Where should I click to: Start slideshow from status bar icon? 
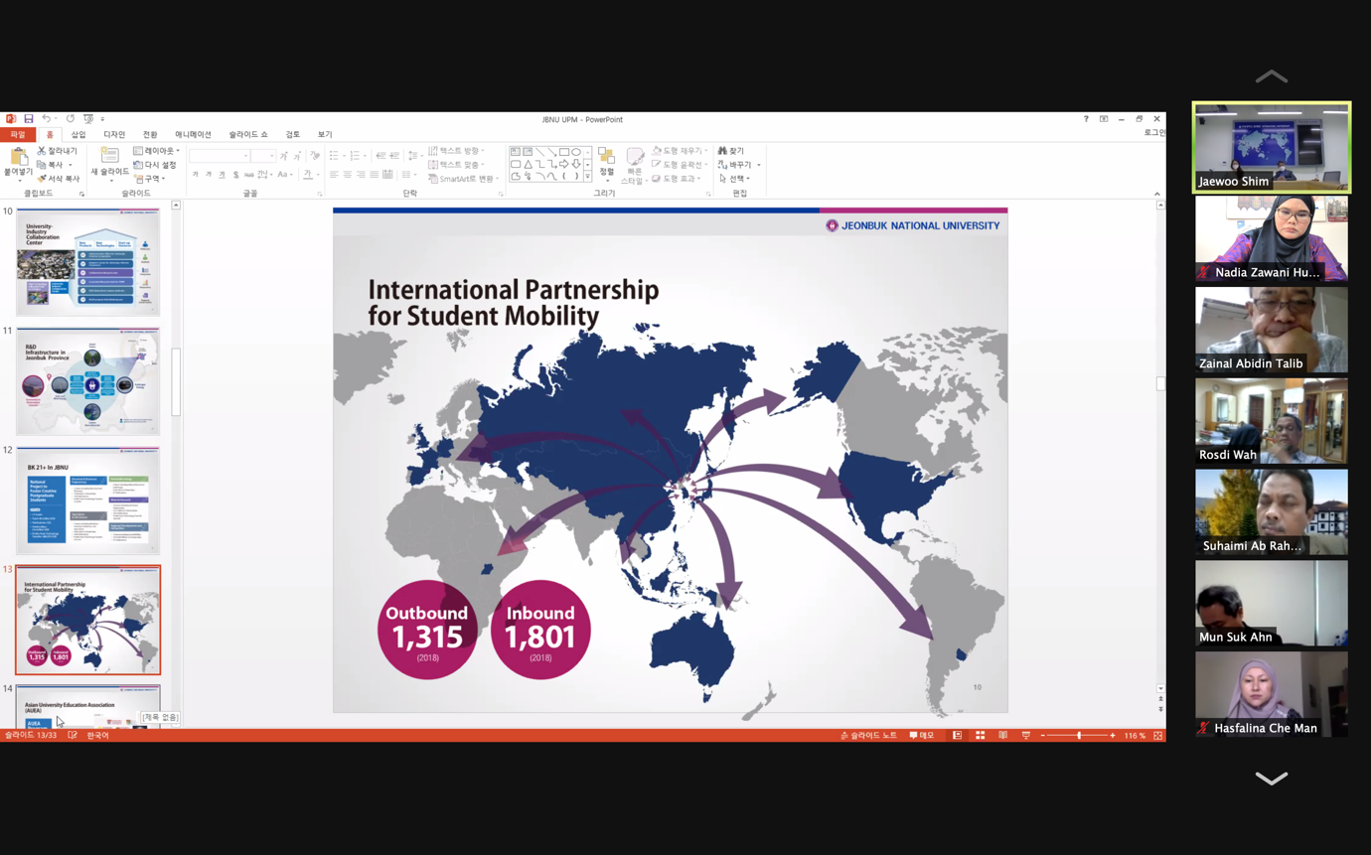tap(1025, 736)
